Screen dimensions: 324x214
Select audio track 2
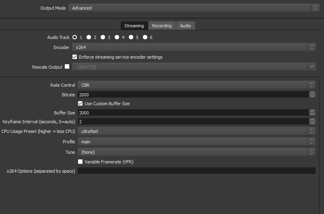pyautogui.click(x=89, y=37)
